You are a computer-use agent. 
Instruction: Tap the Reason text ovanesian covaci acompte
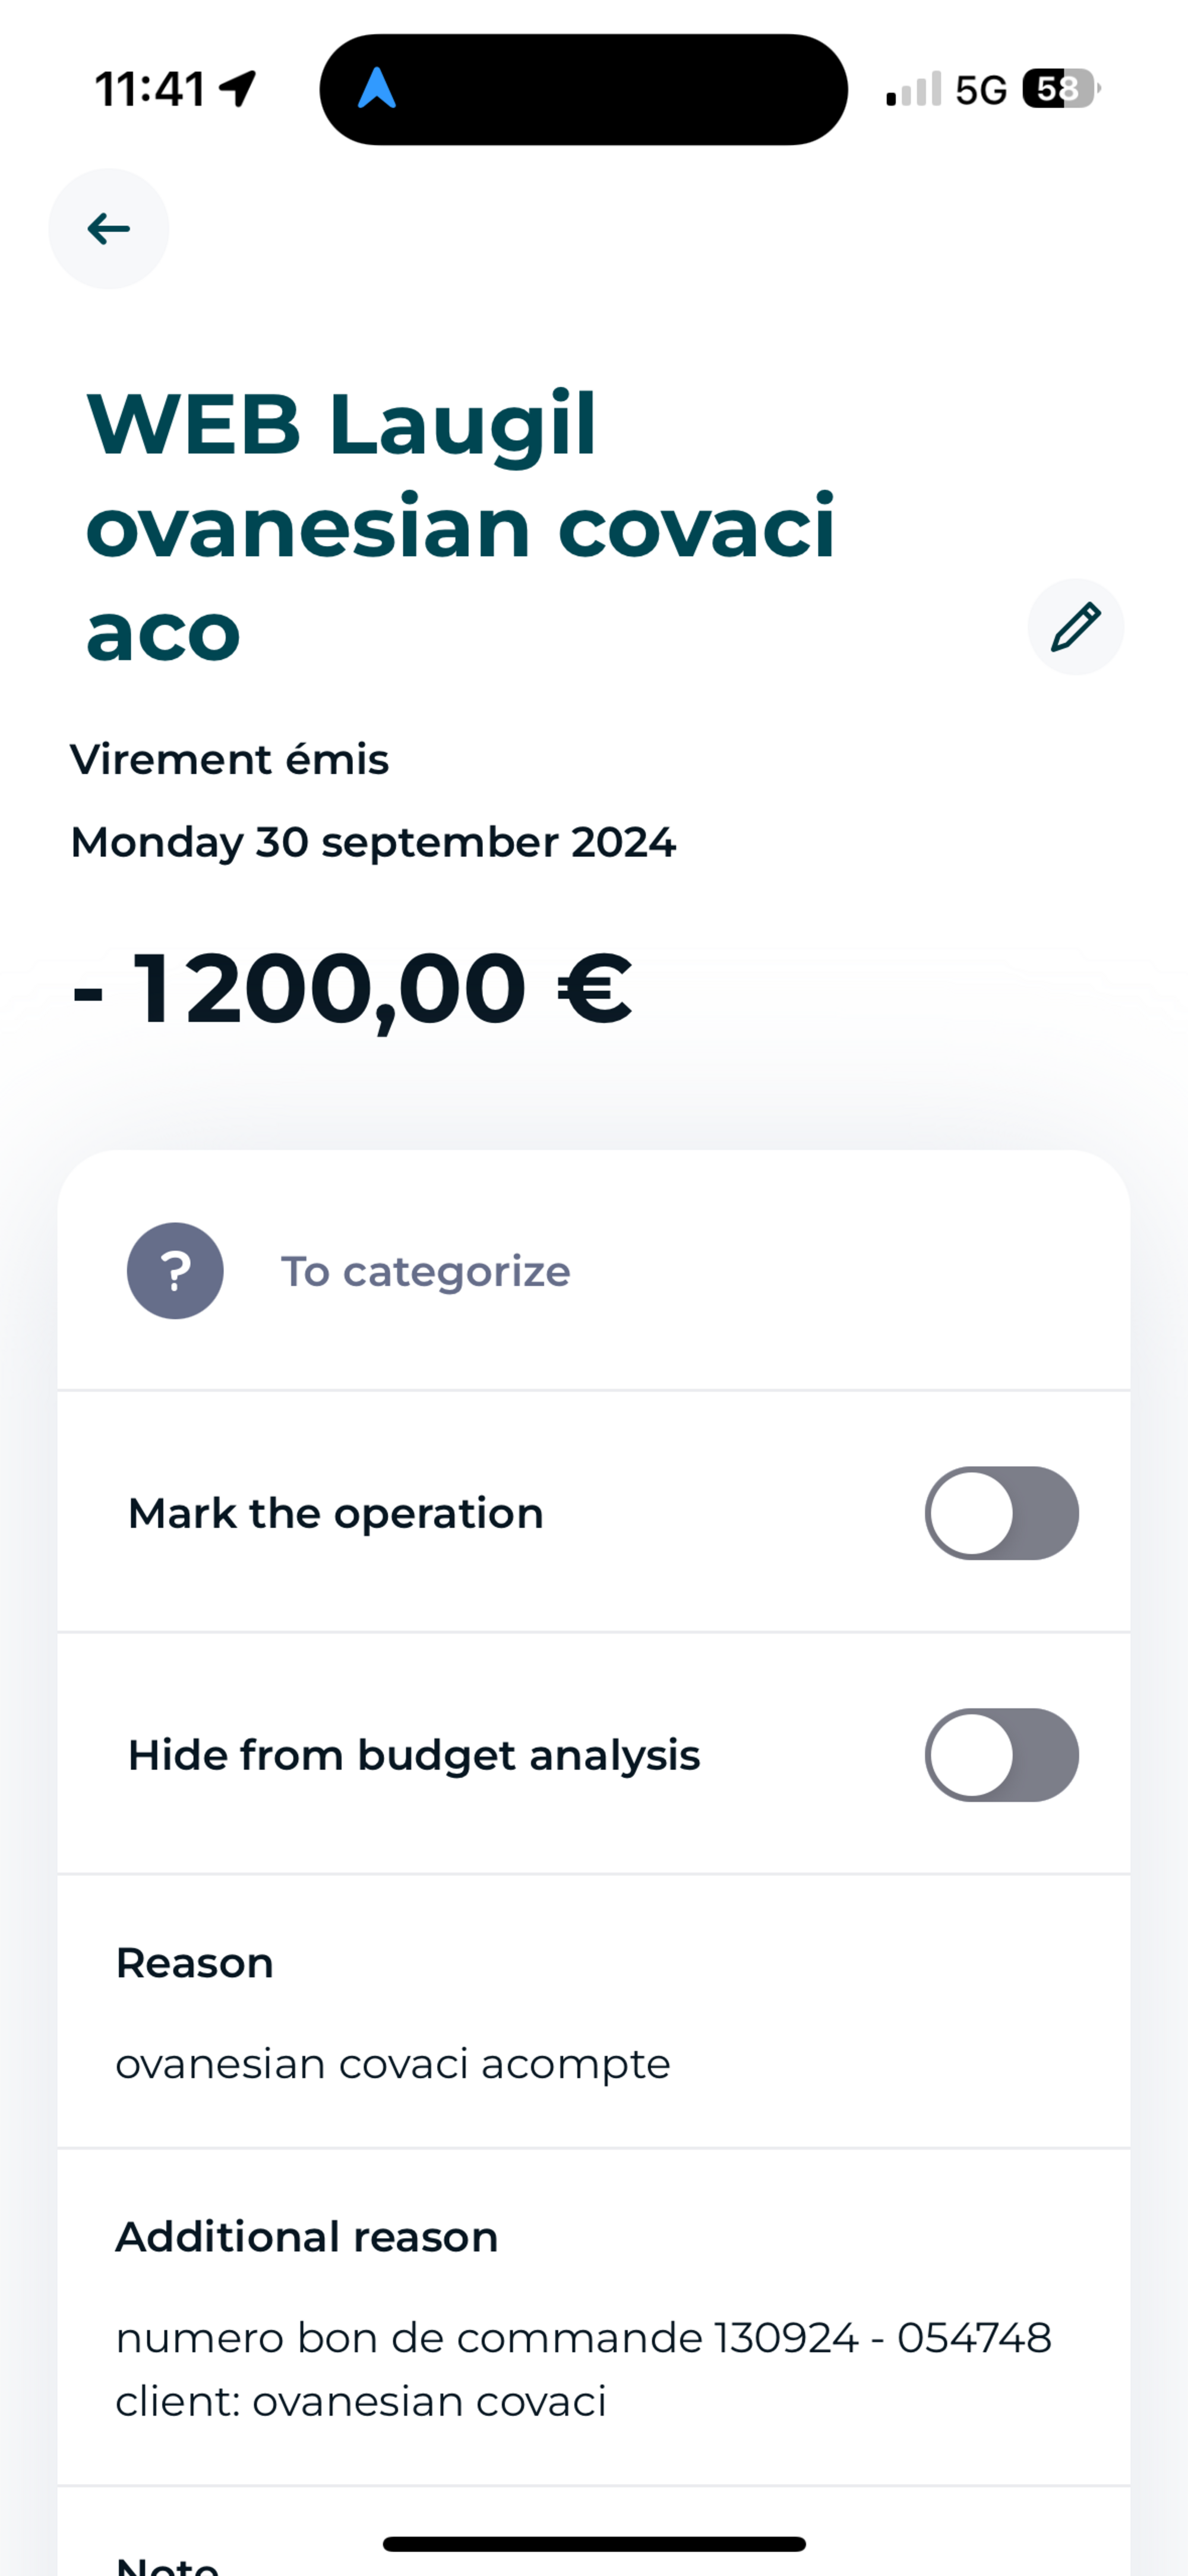click(392, 2064)
